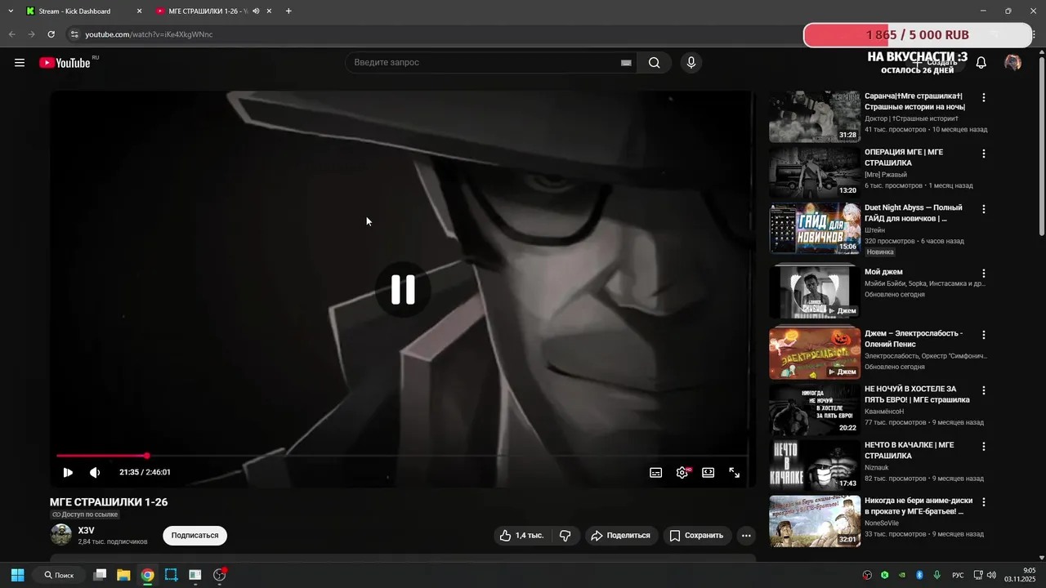Mute the video with the speaker icon
The height and width of the screenshot is (588, 1046).
pos(95,472)
